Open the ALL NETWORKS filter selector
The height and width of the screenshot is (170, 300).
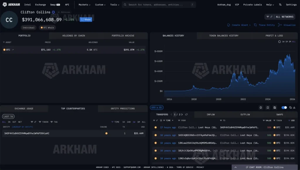(280, 17)
